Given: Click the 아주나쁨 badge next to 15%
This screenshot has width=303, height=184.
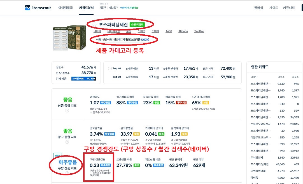Looking at the screenshot, I should (x=181, y=103).
